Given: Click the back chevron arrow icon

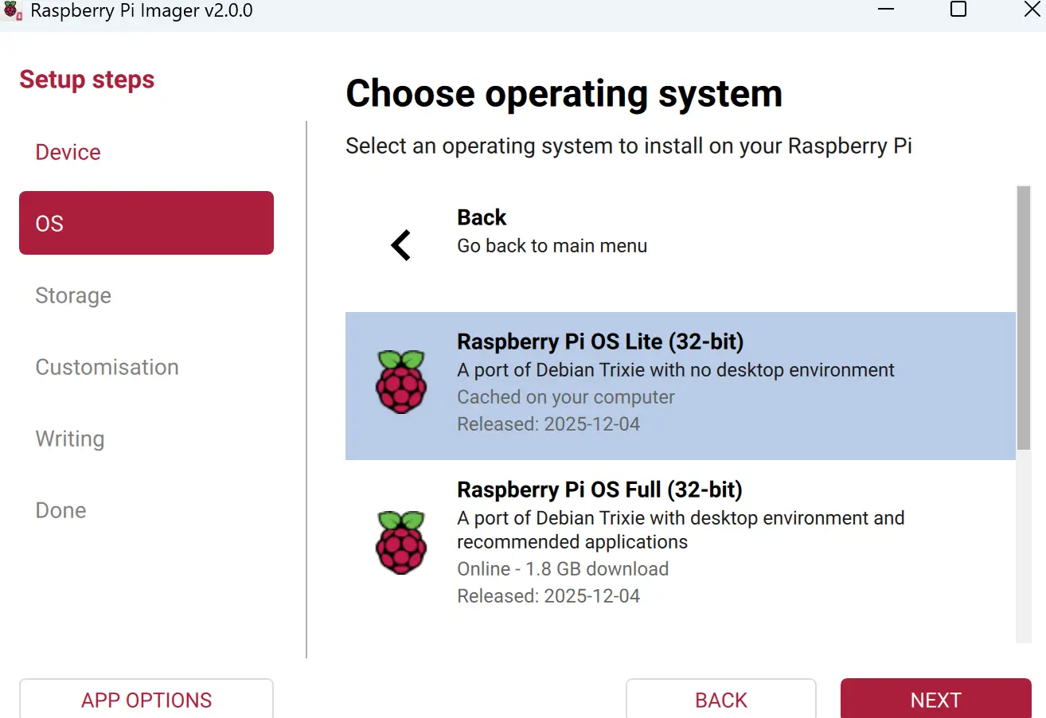Looking at the screenshot, I should point(401,245).
